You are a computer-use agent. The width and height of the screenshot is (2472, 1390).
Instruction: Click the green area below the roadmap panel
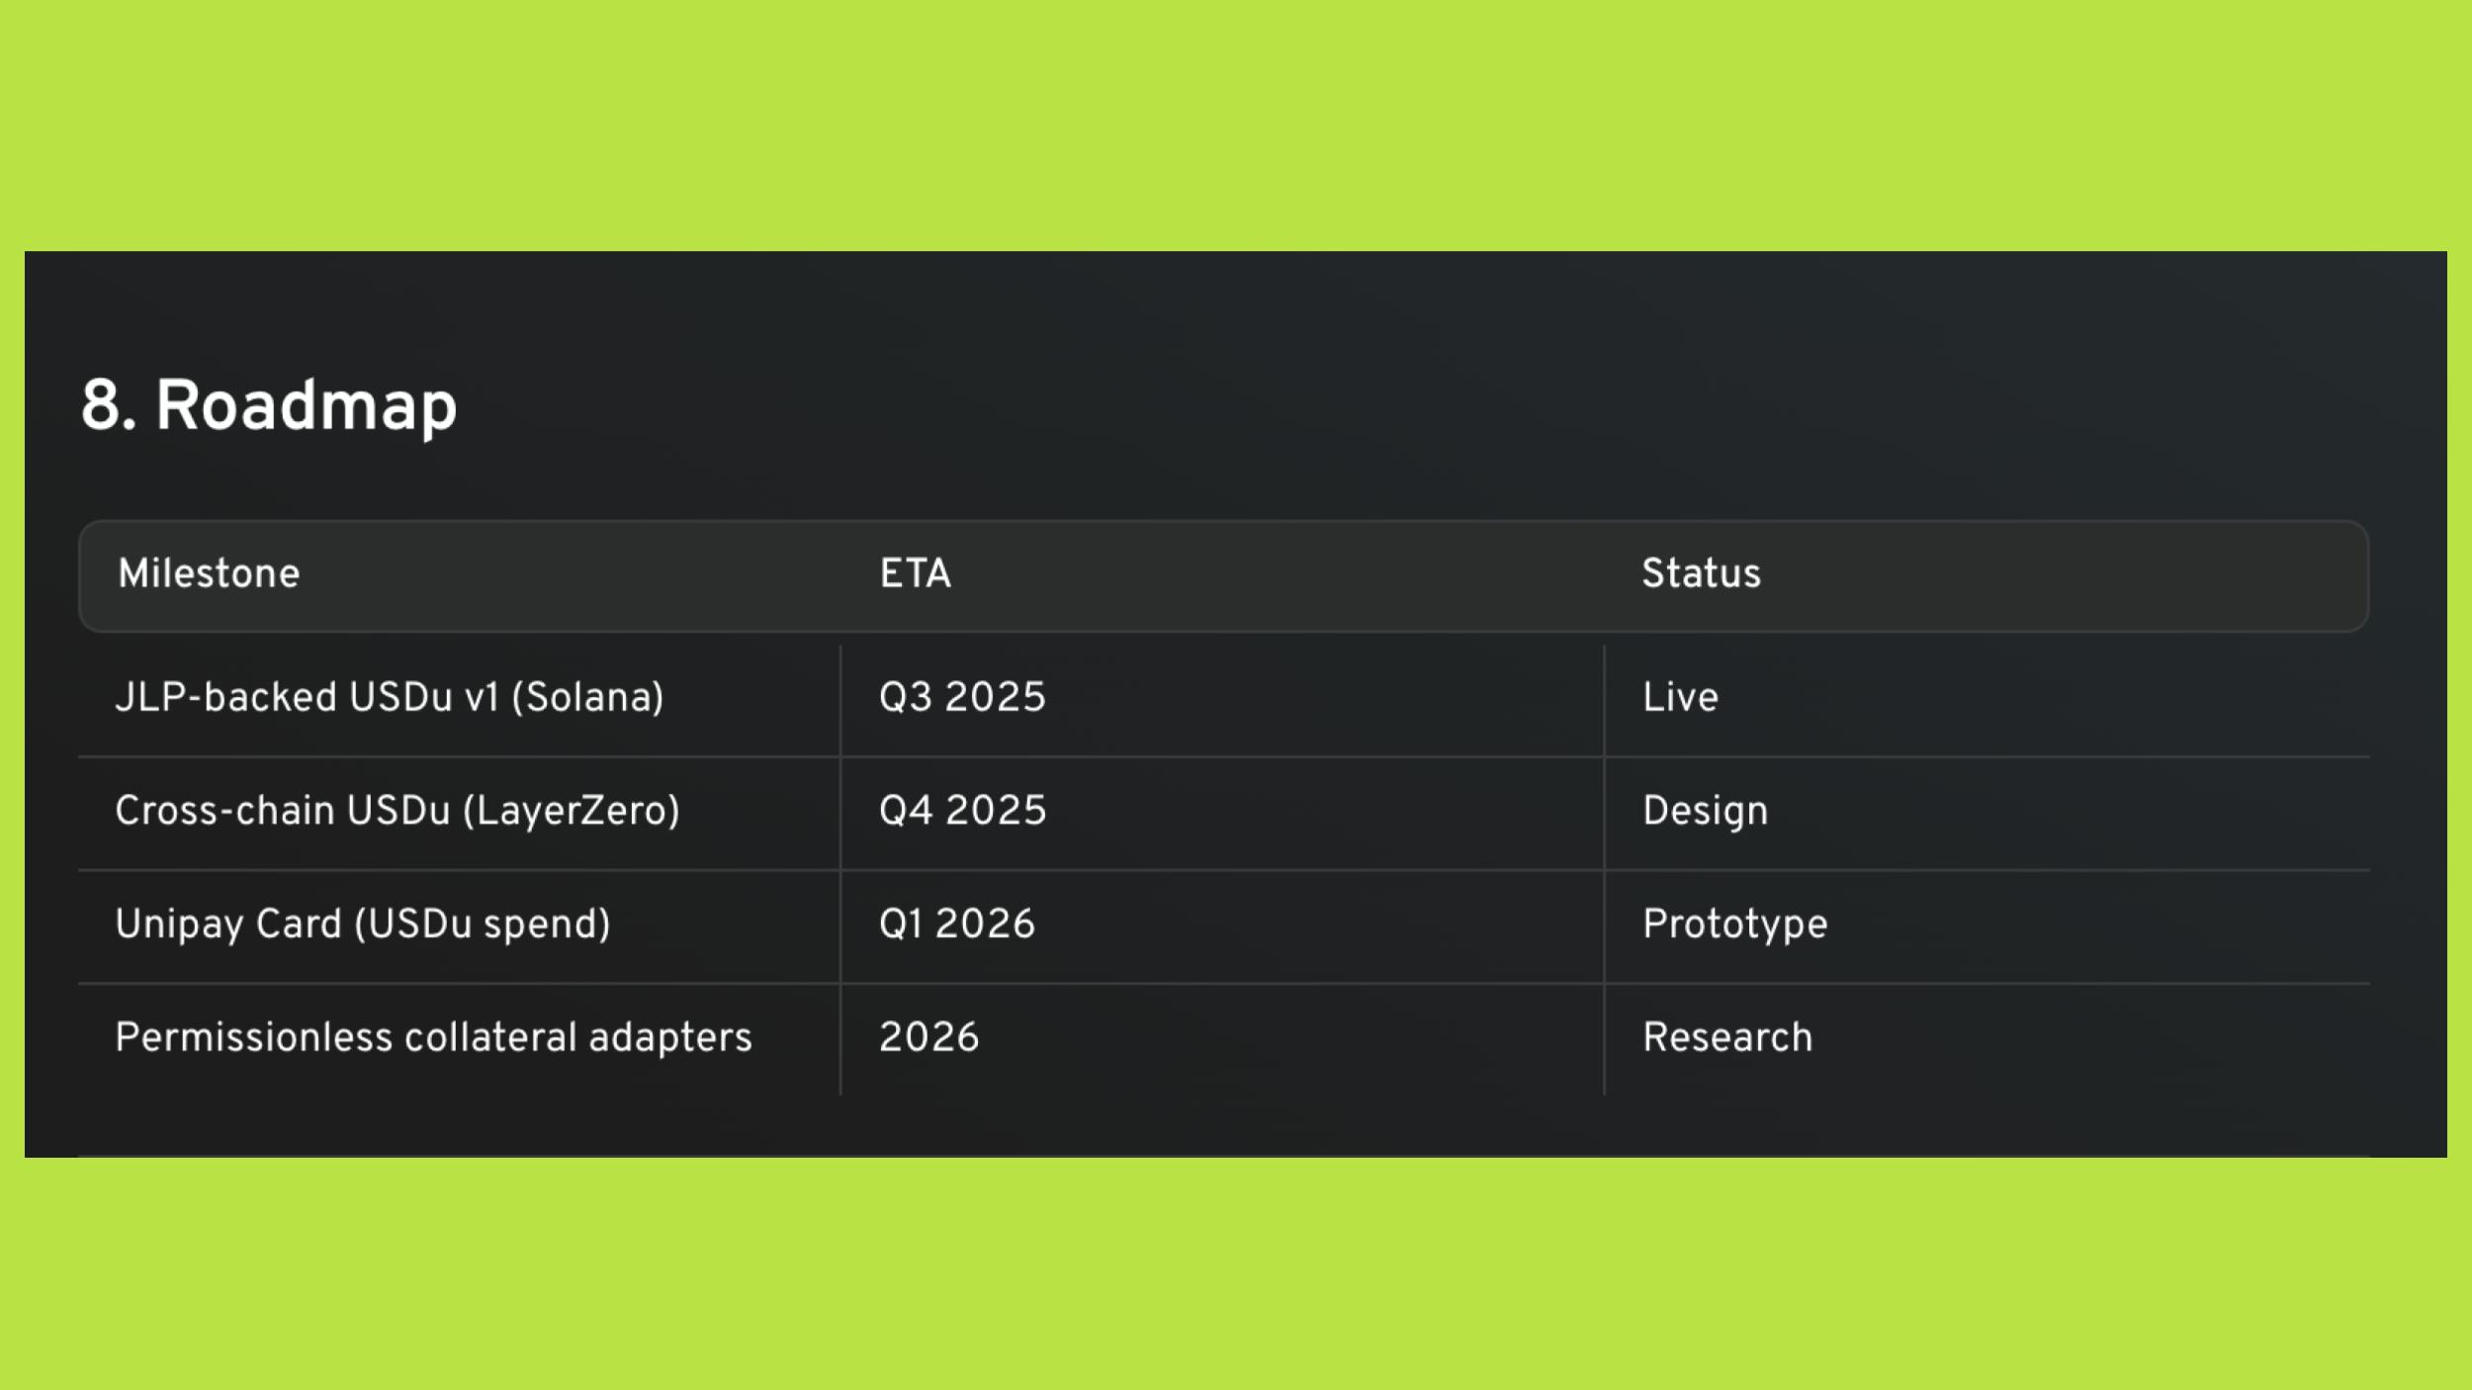point(1236,1275)
